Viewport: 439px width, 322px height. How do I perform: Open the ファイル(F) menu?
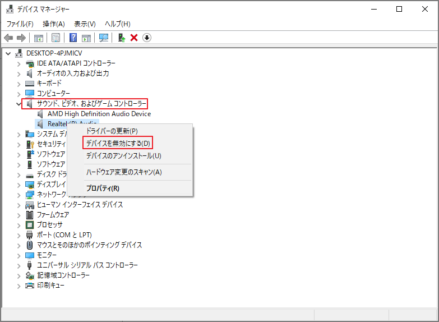20,24
